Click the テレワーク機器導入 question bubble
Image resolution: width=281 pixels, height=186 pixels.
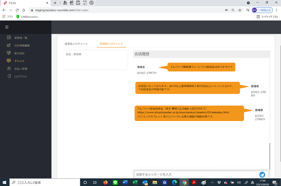click(201, 67)
